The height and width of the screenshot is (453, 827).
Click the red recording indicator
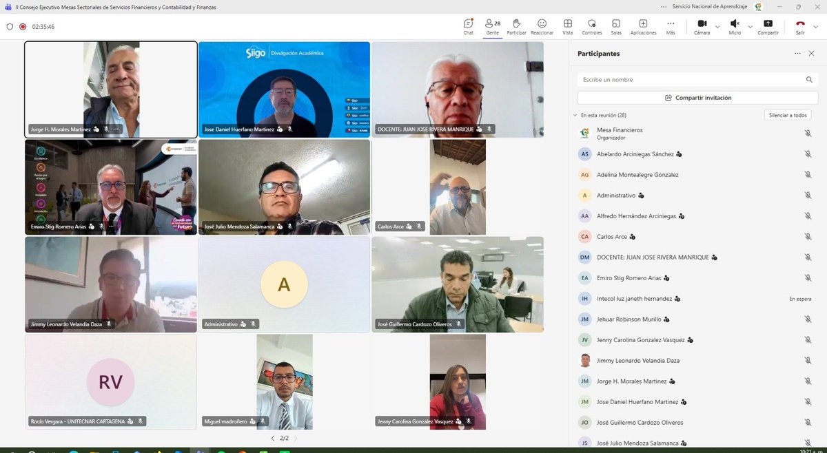click(x=23, y=27)
